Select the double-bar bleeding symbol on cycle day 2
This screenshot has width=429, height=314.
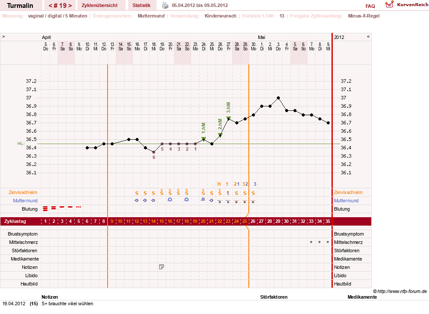click(x=54, y=208)
